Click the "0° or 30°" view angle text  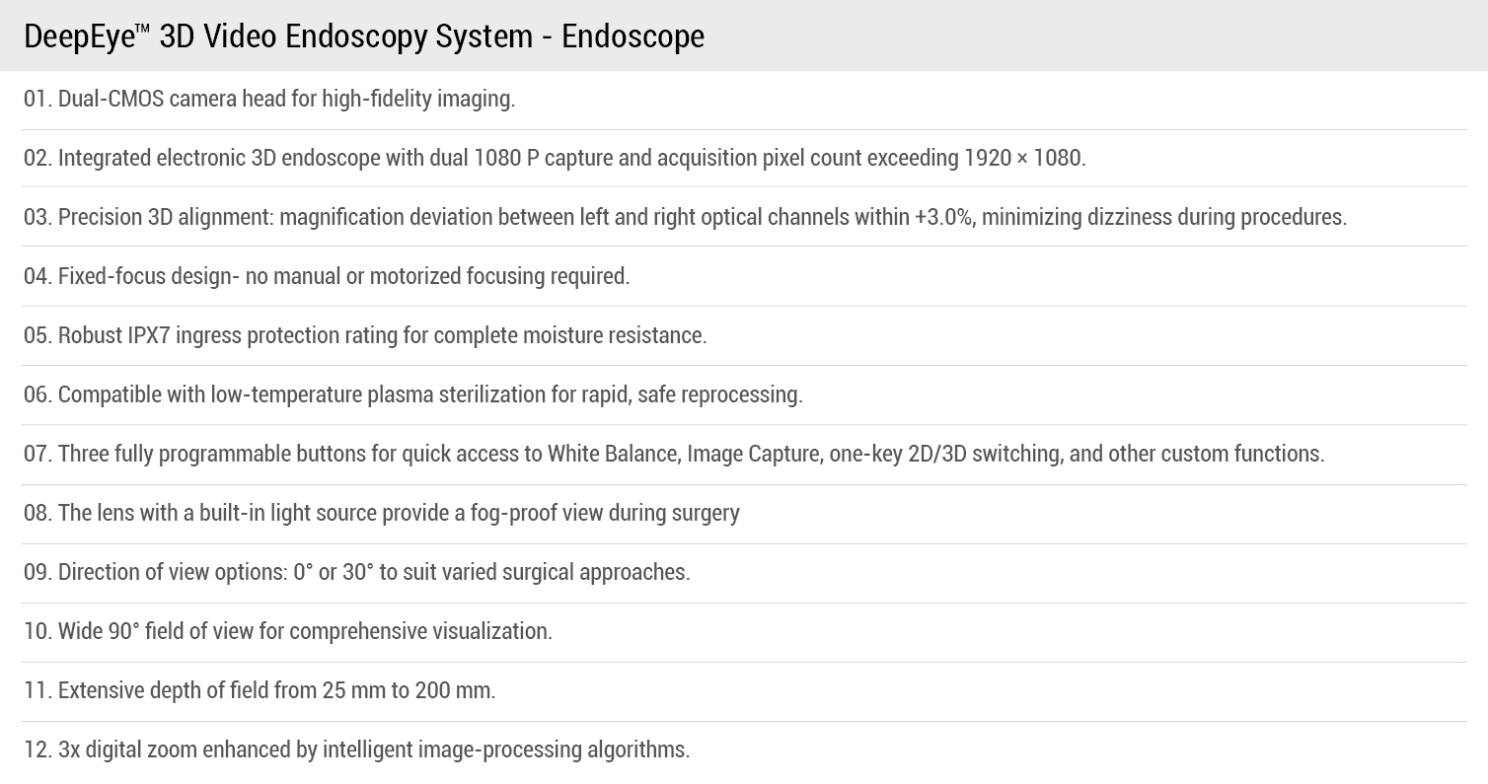(x=334, y=572)
